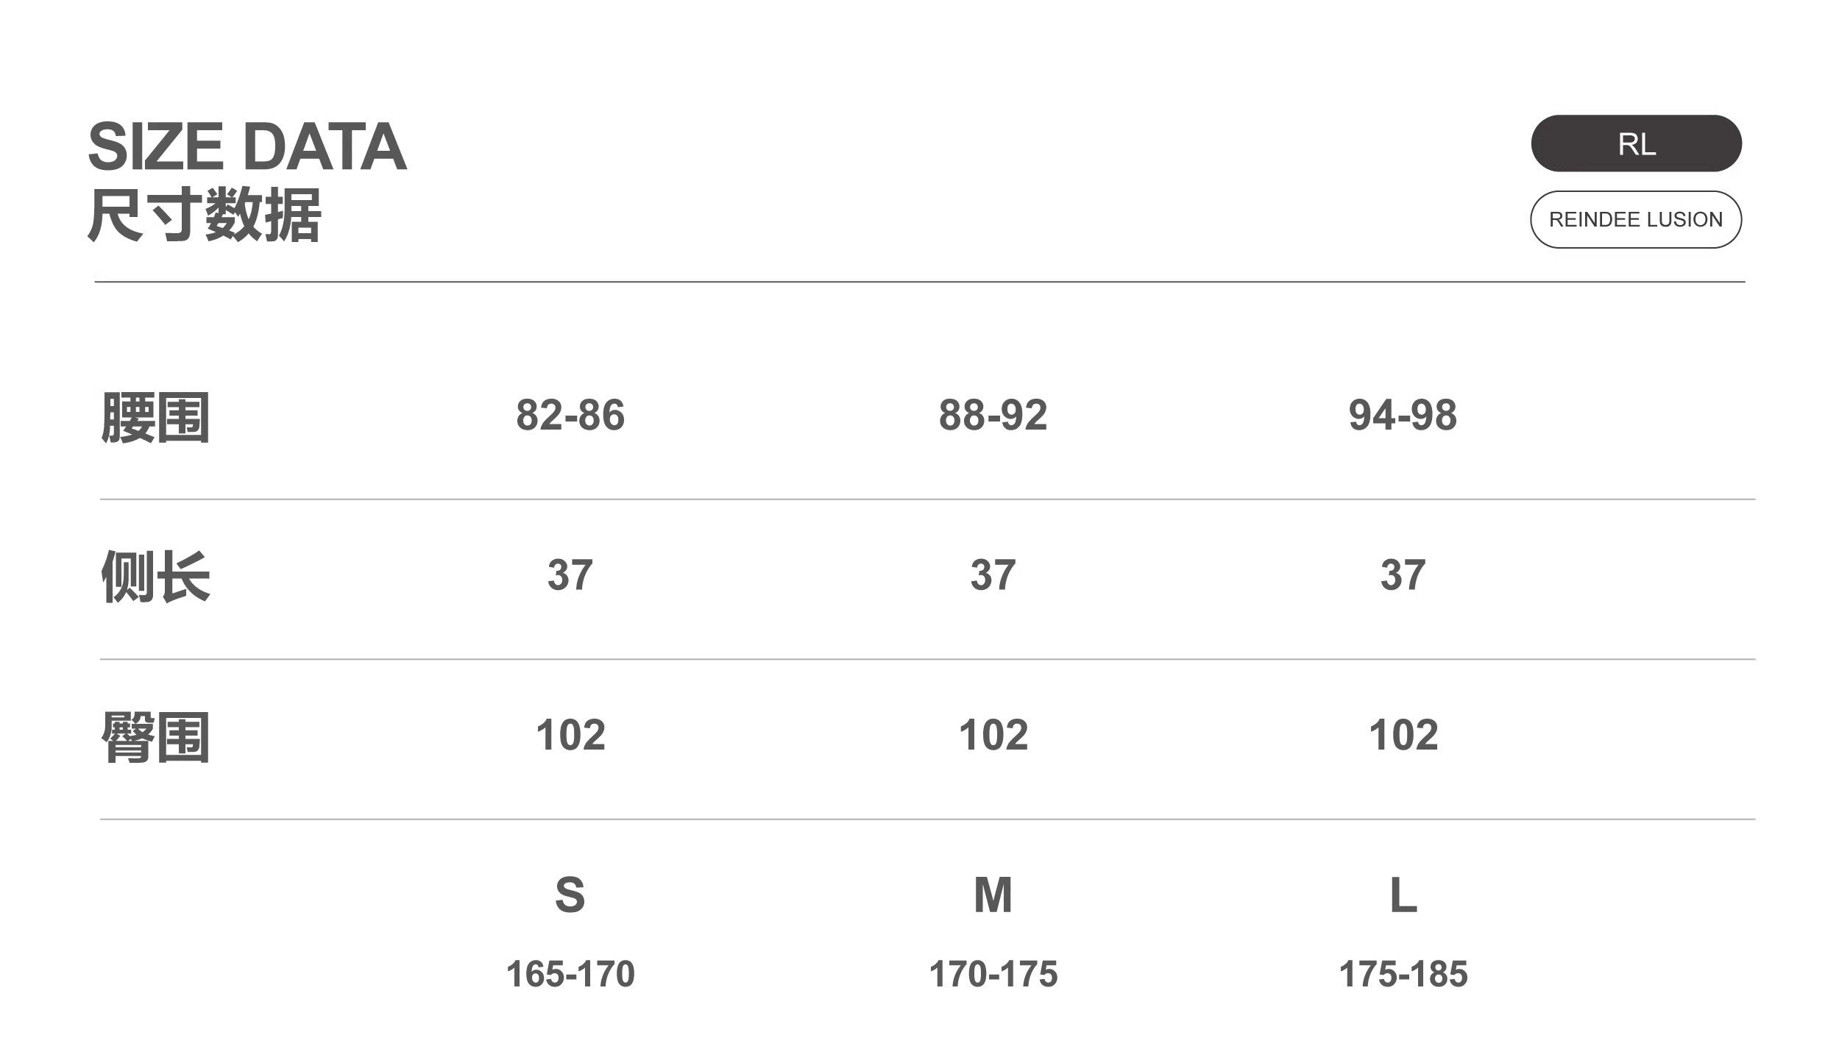Click the REINDEE LUSION outlined pill
The height and width of the screenshot is (1060, 1839).
pyautogui.click(x=1635, y=219)
